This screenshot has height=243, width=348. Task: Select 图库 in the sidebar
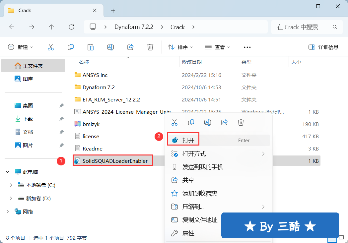[x=33, y=79]
